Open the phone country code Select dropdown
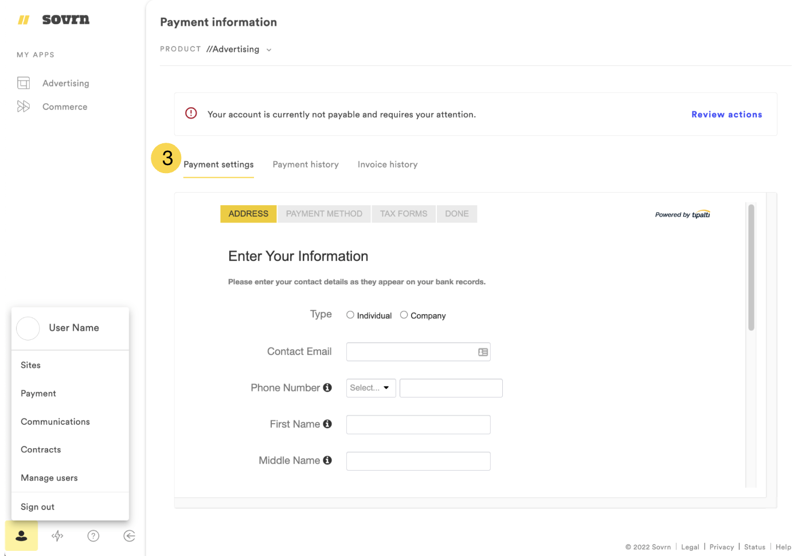This screenshot has width=797, height=556. (370, 388)
